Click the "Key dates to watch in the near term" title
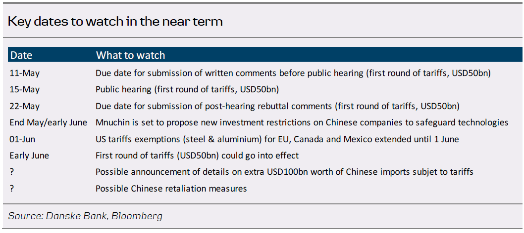524x233 pixels. pos(115,22)
